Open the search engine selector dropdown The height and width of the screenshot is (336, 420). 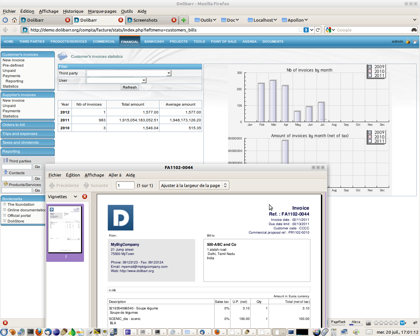point(330,30)
